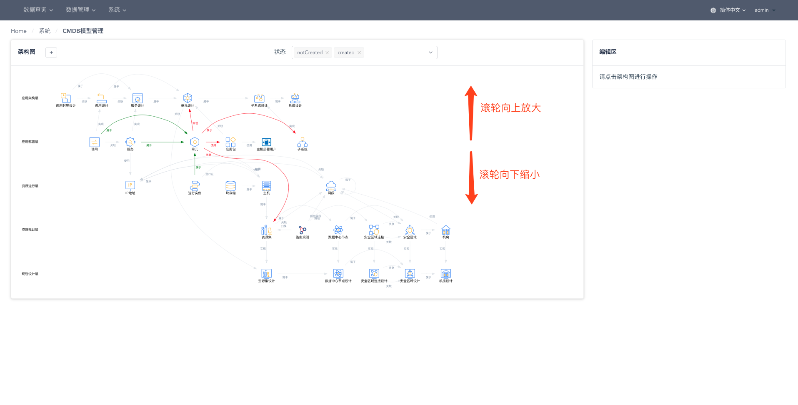Go to Home breadcrumb link
The width and height of the screenshot is (798, 405).
(x=19, y=31)
